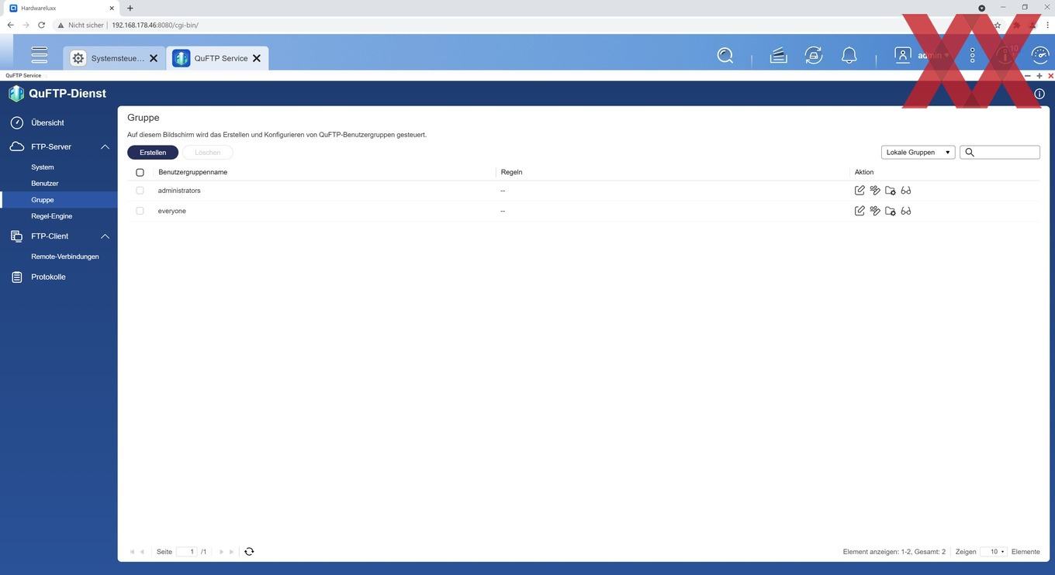This screenshot has height=575, width=1055.
Task: View details glasses icon for administrators
Action: (x=906, y=191)
